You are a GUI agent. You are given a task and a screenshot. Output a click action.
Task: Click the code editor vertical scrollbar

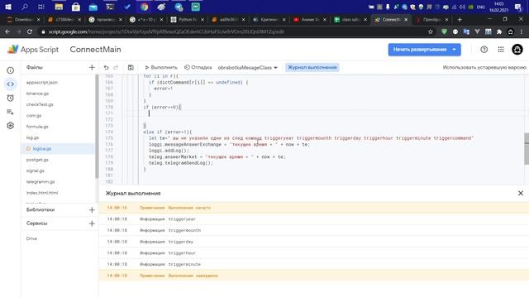tap(527, 149)
